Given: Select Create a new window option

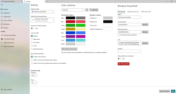Looking at the screenshot, I should [32, 57].
